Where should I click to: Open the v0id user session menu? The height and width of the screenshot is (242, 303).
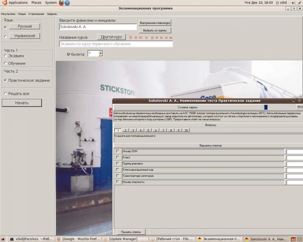(281, 3)
